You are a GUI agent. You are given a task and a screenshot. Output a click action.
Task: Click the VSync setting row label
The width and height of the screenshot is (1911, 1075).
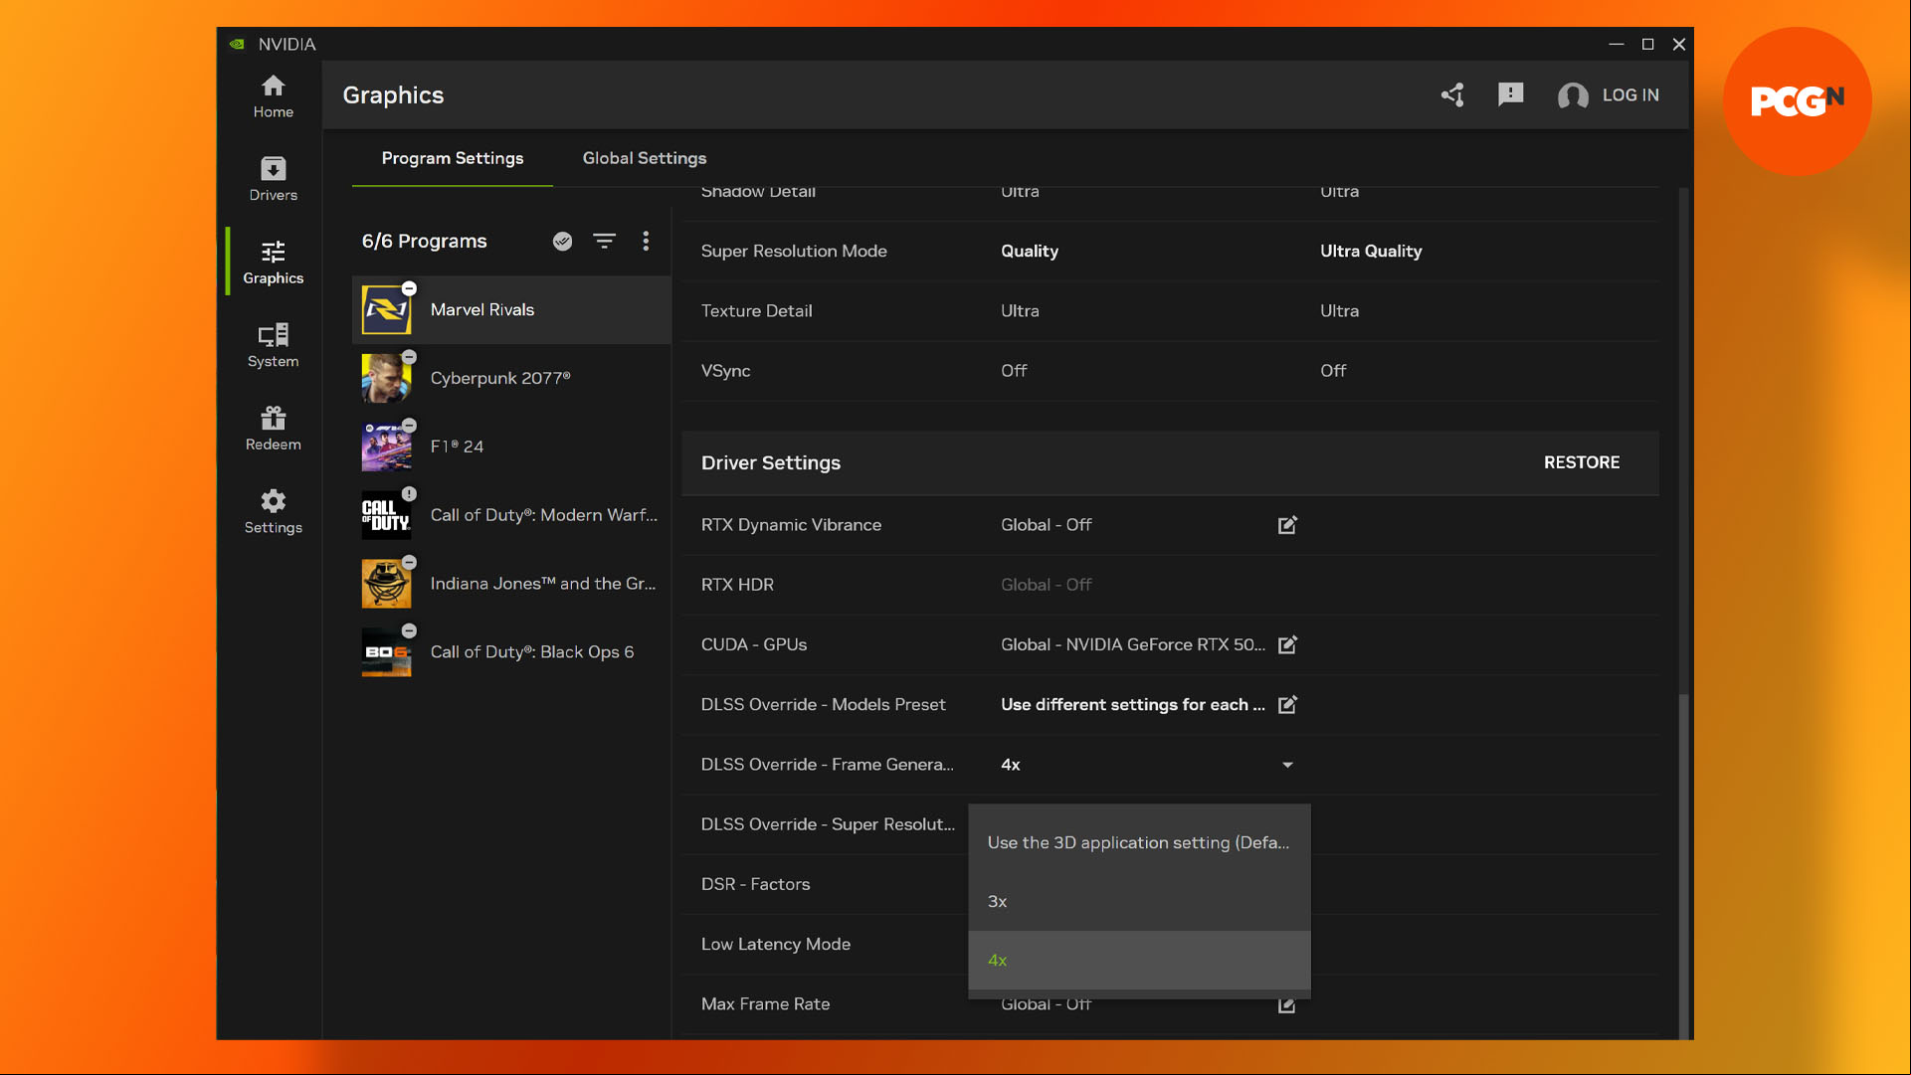pyautogui.click(x=725, y=371)
